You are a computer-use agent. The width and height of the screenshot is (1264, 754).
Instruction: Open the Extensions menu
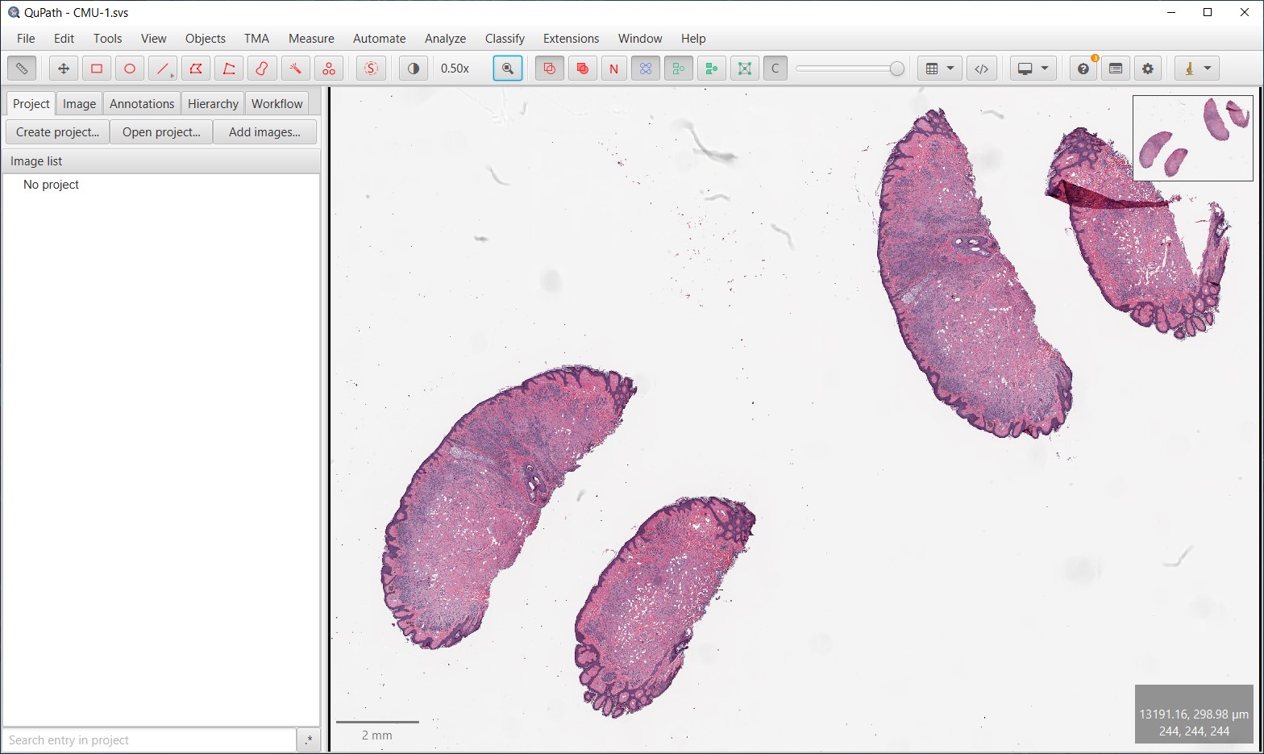coord(572,38)
